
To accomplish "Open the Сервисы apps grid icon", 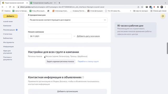I will point(3,11).
